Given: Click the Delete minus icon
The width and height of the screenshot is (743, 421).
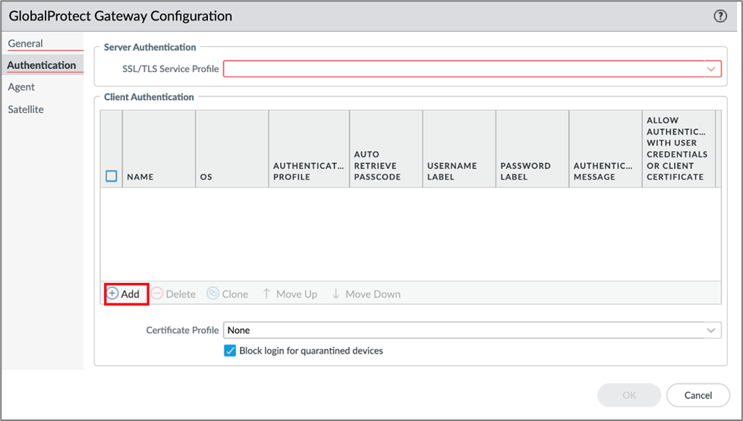Looking at the screenshot, I should click(x=157, y=294).
